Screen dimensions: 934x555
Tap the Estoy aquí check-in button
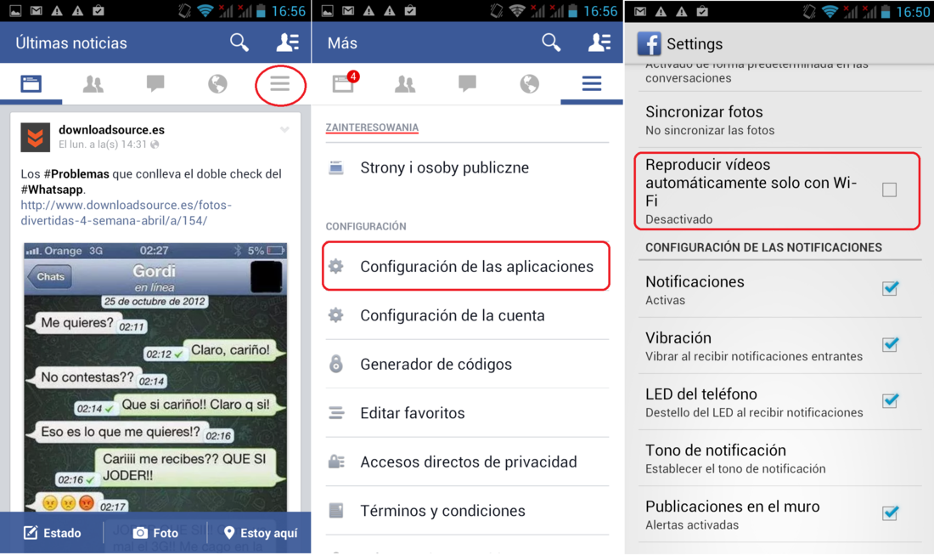coord(261,533)
